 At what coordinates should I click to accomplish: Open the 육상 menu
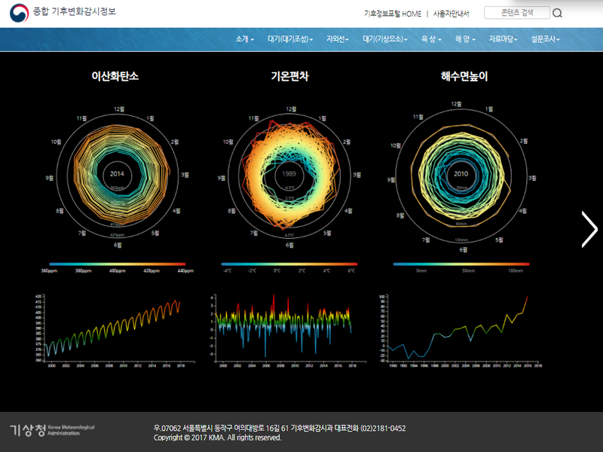432,39
